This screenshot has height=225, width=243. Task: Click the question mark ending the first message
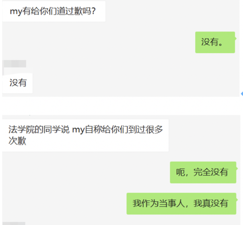click(x=93, y=11)
